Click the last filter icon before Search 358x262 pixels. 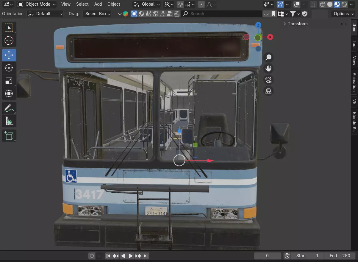[x=176, y=14]
